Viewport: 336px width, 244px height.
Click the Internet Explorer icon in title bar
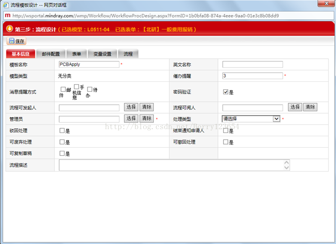(x=6, y=5)
